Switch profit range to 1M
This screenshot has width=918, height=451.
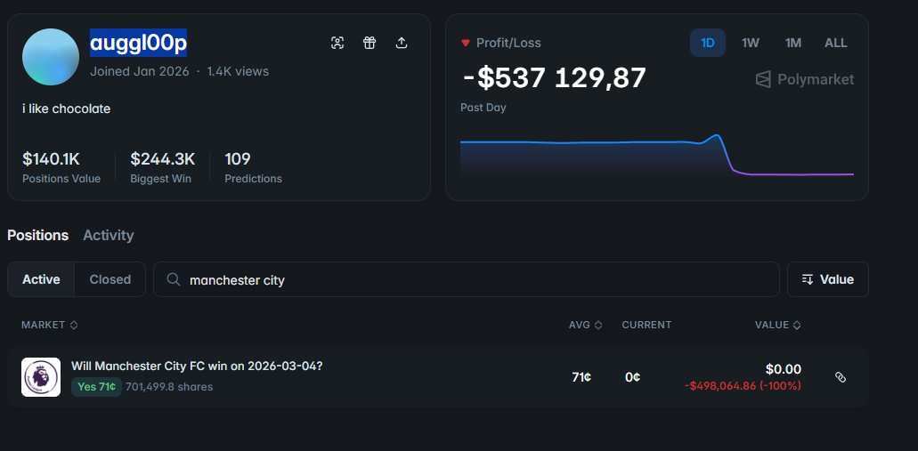click(793, 43)
